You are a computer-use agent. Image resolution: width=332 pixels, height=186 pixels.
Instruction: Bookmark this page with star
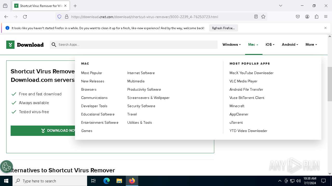[263, 17]
